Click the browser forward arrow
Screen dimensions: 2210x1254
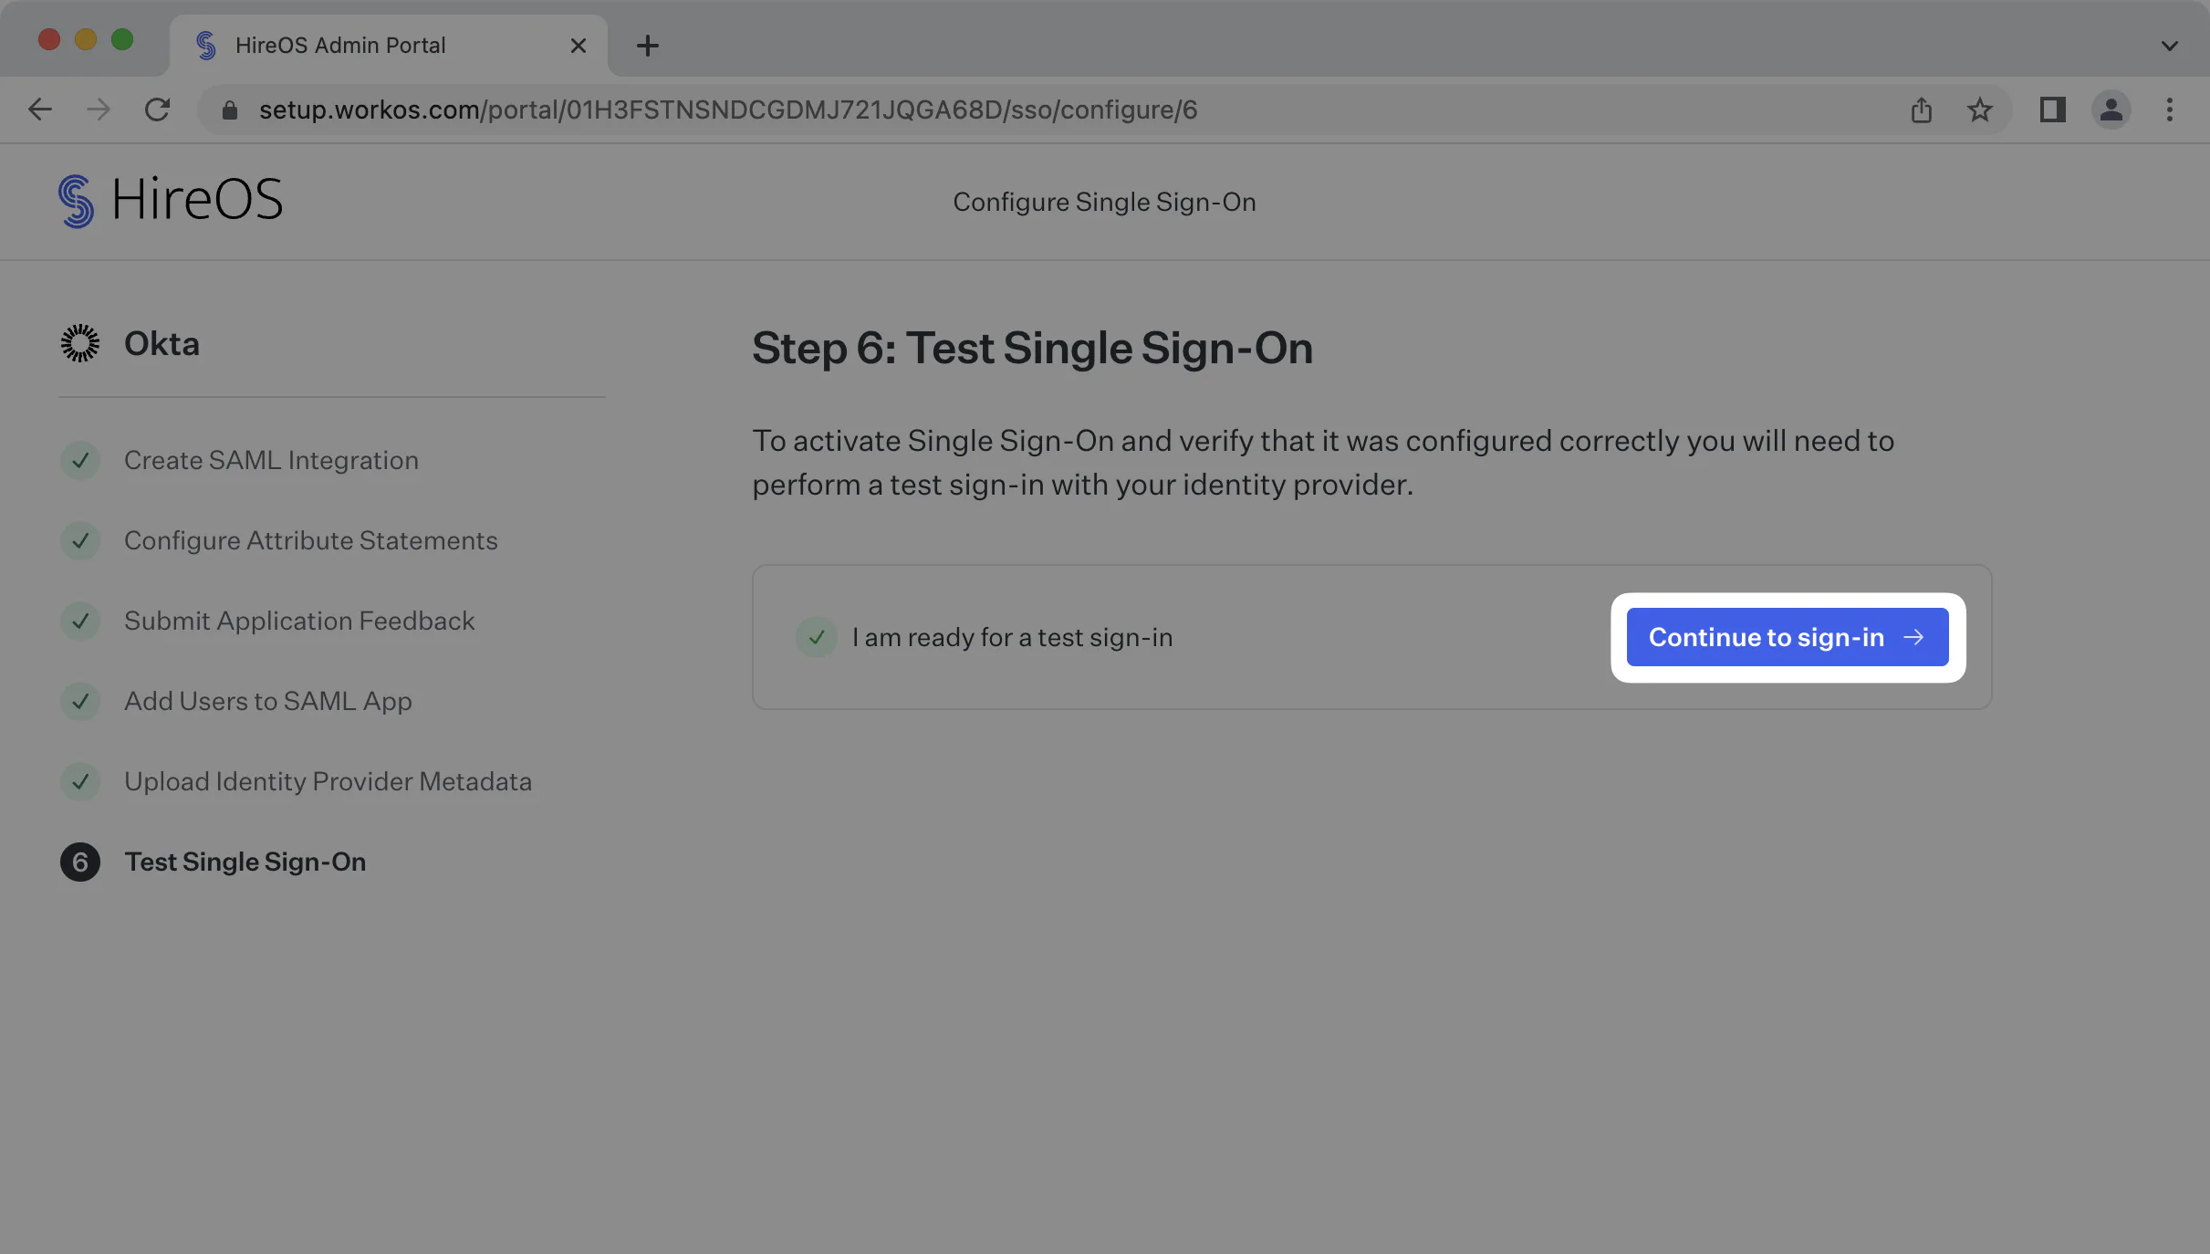pos(99,110)
